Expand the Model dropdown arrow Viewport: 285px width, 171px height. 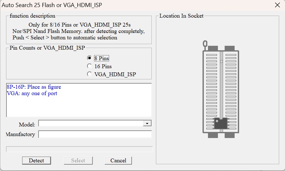coord(147,124)
